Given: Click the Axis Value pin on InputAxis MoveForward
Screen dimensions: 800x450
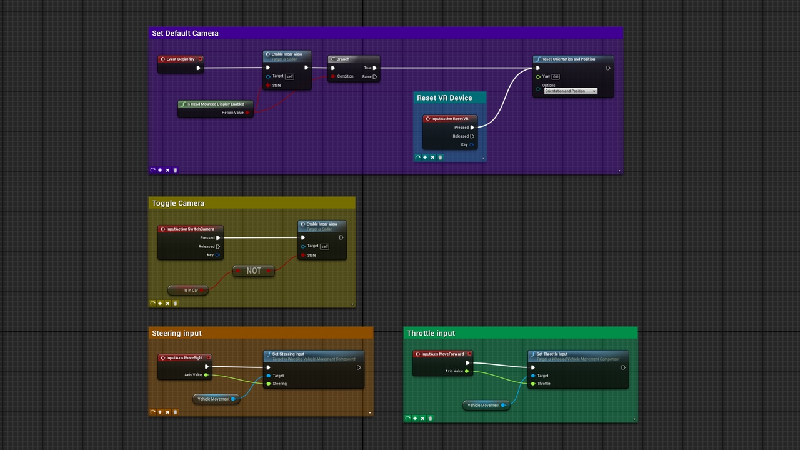Looking at the screenshot, I should pyautogui.click(x=467, y=371).
